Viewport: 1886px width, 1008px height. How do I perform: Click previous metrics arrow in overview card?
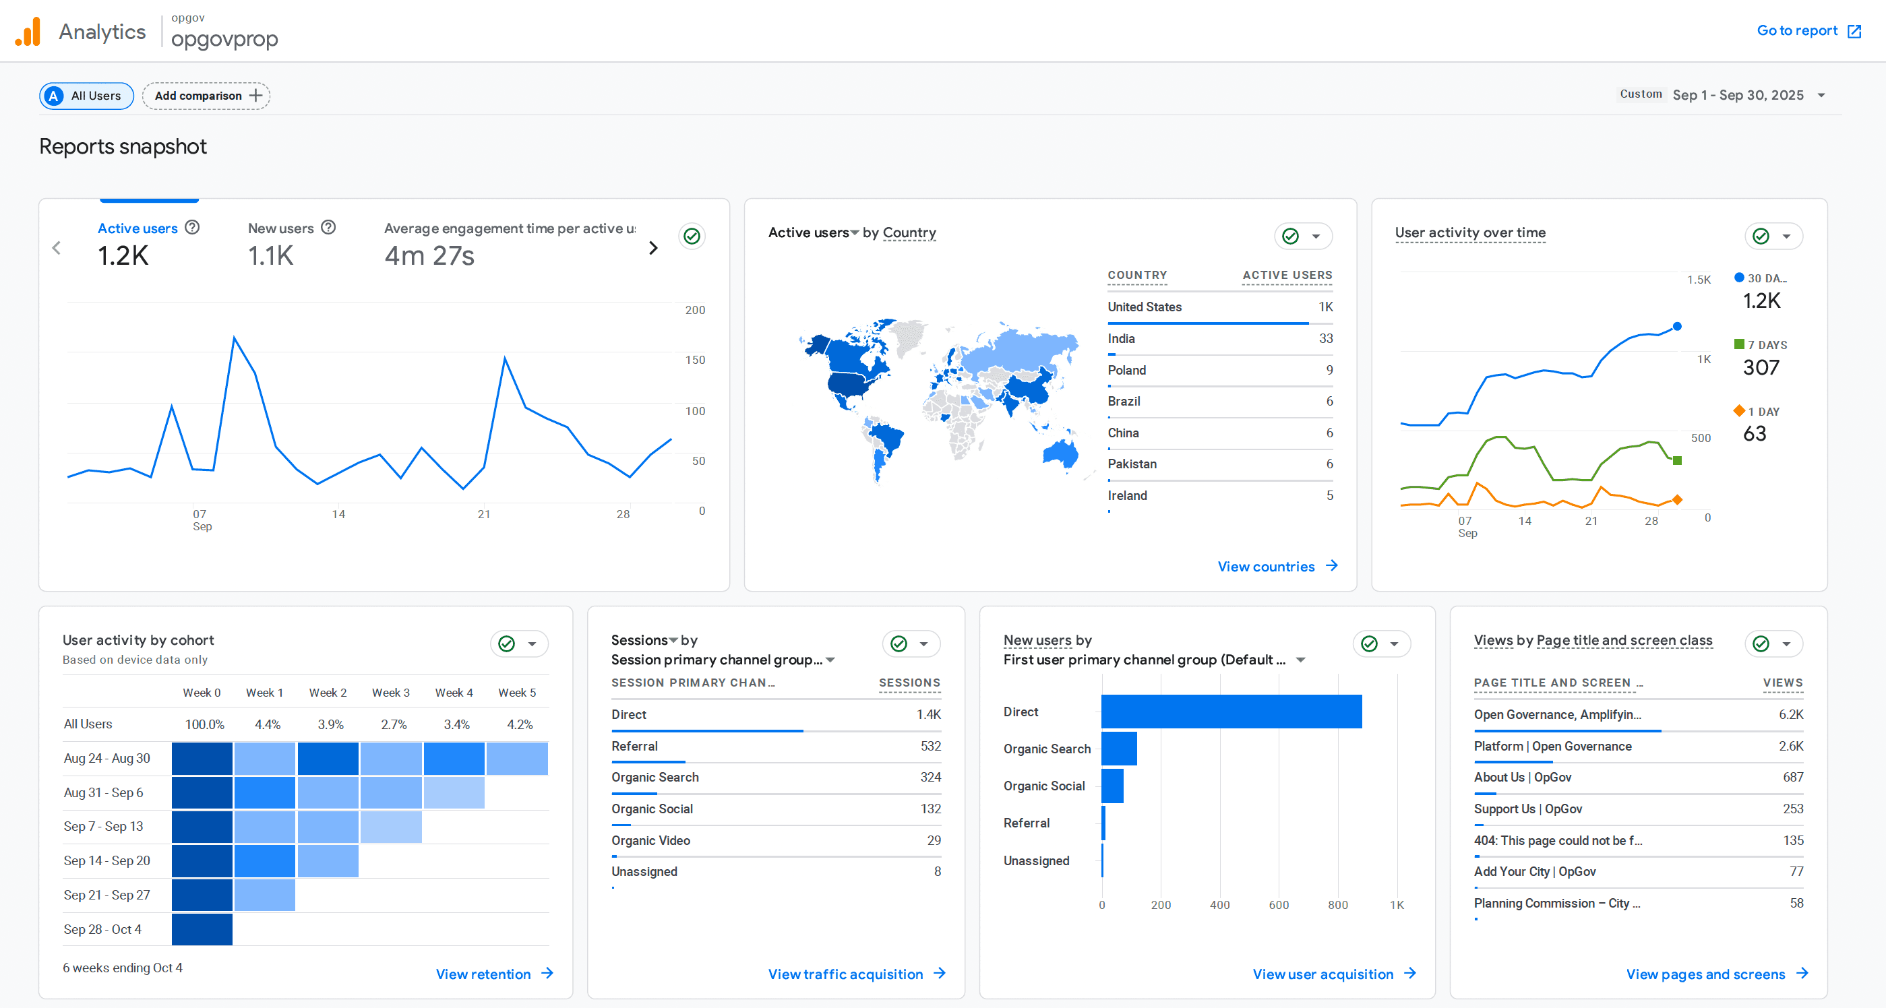(57, 248)
